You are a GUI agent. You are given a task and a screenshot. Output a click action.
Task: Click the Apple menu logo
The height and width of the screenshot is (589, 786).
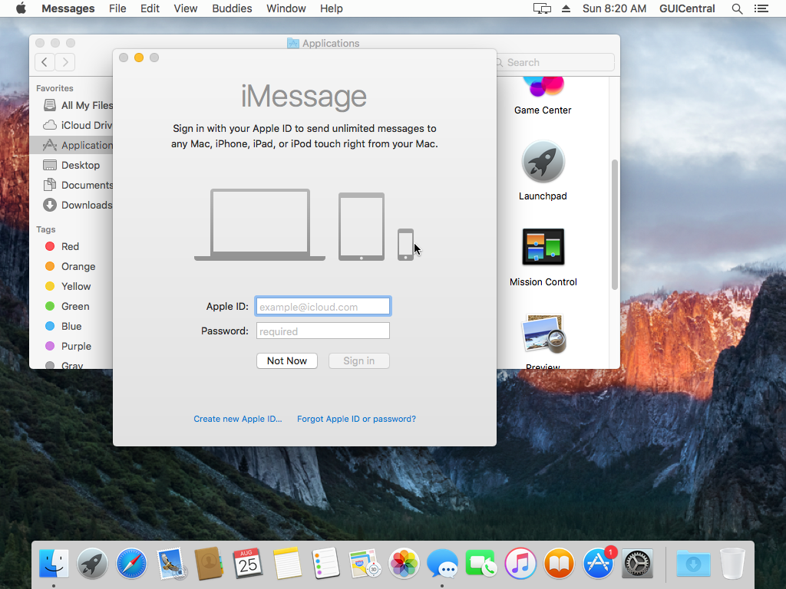pyautogui.click(x=21, y=8)
